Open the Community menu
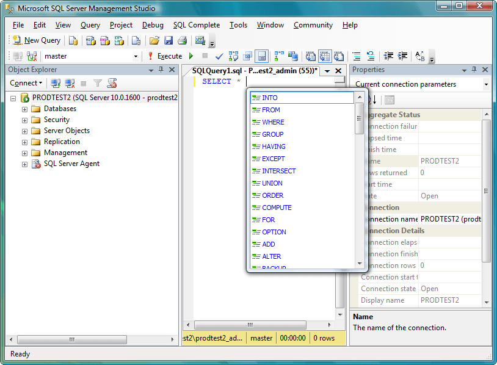Screen dimensions: 497x365 (x=313, y=25)
